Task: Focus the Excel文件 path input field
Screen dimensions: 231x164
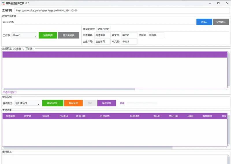Action: [105, 22]
